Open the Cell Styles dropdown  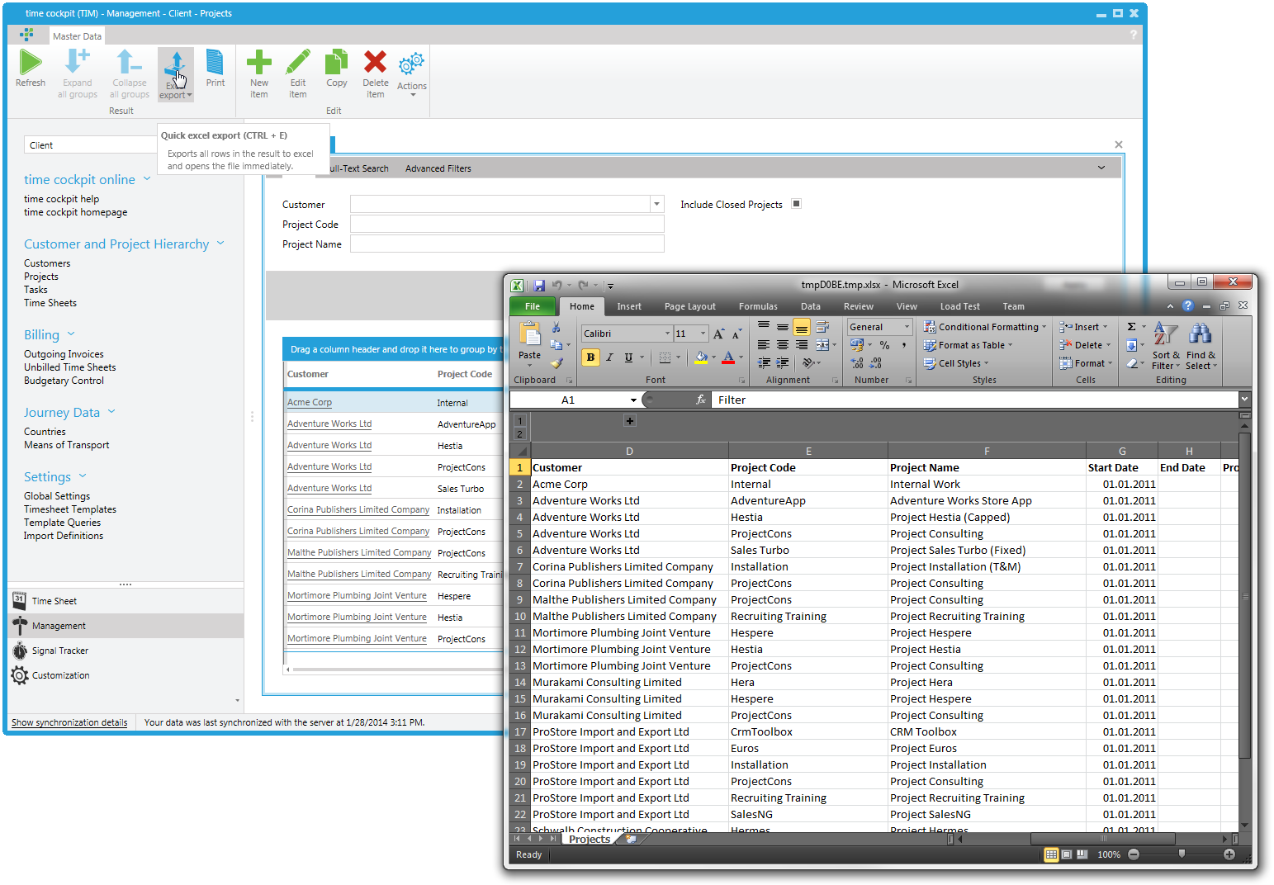point(956,363)
